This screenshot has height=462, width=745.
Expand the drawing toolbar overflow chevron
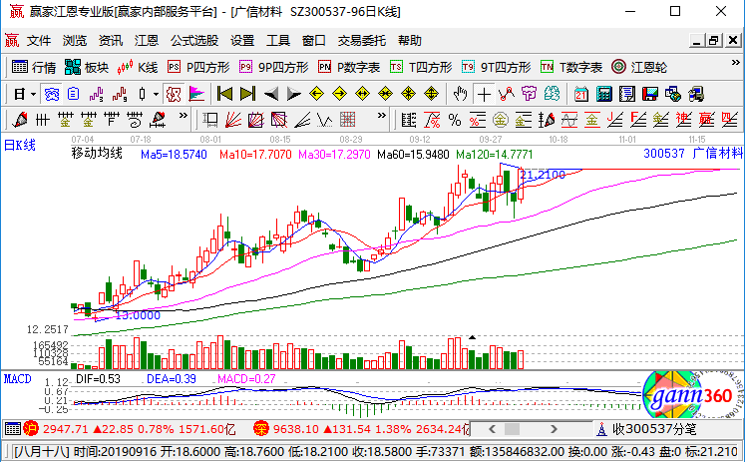(183, 116)
